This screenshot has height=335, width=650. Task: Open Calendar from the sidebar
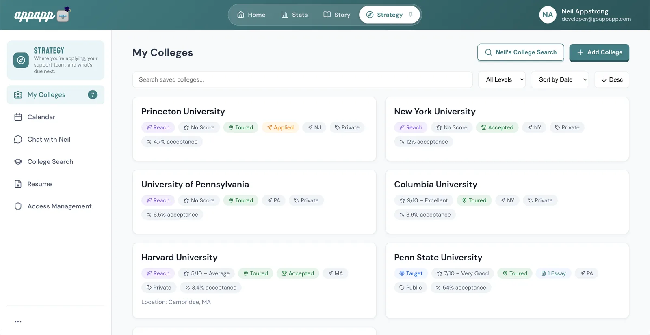(x=56, y=117)
